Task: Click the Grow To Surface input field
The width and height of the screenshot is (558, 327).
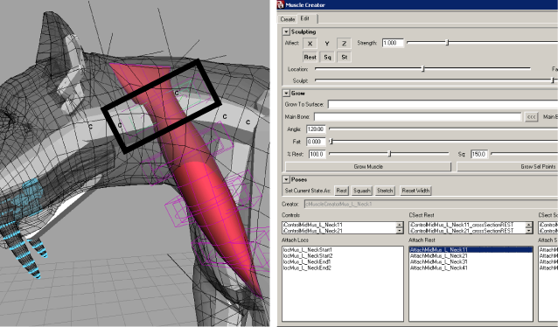Action: pos(443,104)
